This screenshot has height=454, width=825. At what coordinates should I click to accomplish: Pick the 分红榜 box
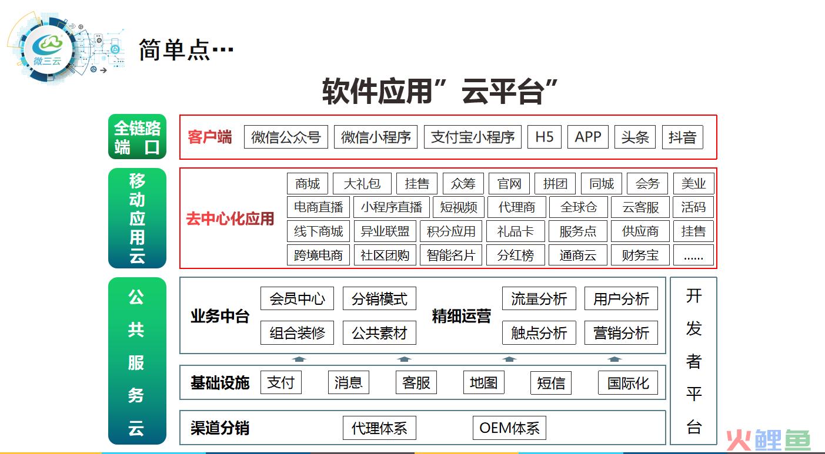(516, 255)
